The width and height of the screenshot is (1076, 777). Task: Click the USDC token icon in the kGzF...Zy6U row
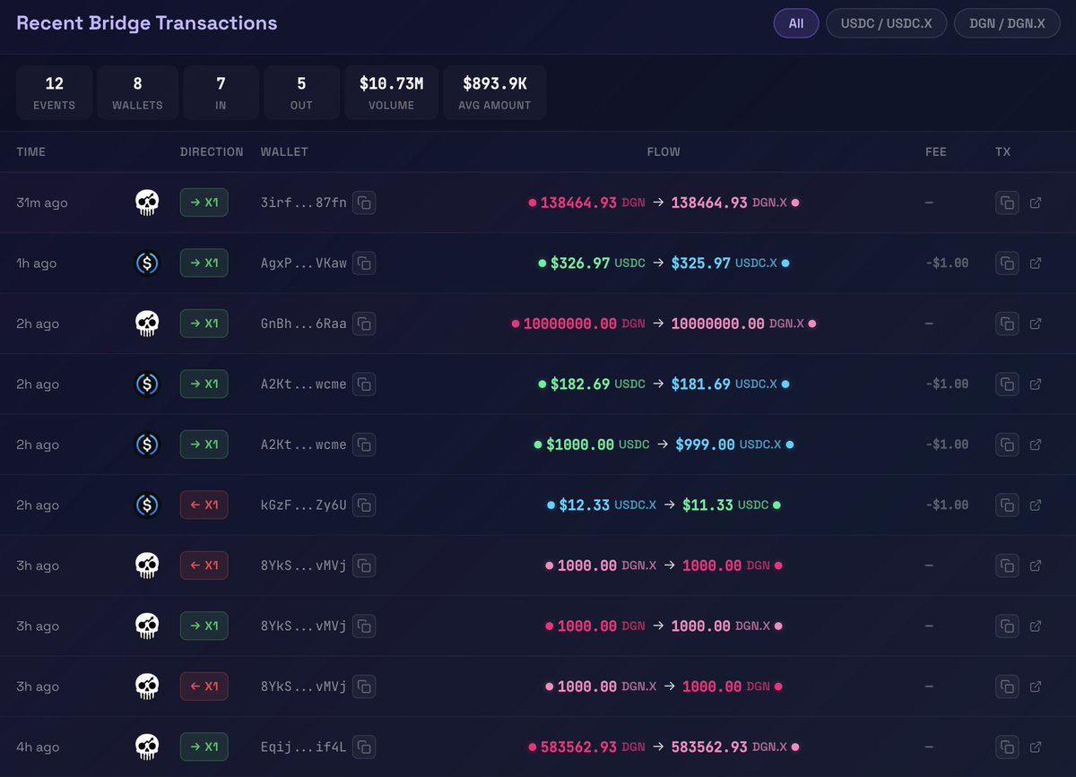(147, 505)
